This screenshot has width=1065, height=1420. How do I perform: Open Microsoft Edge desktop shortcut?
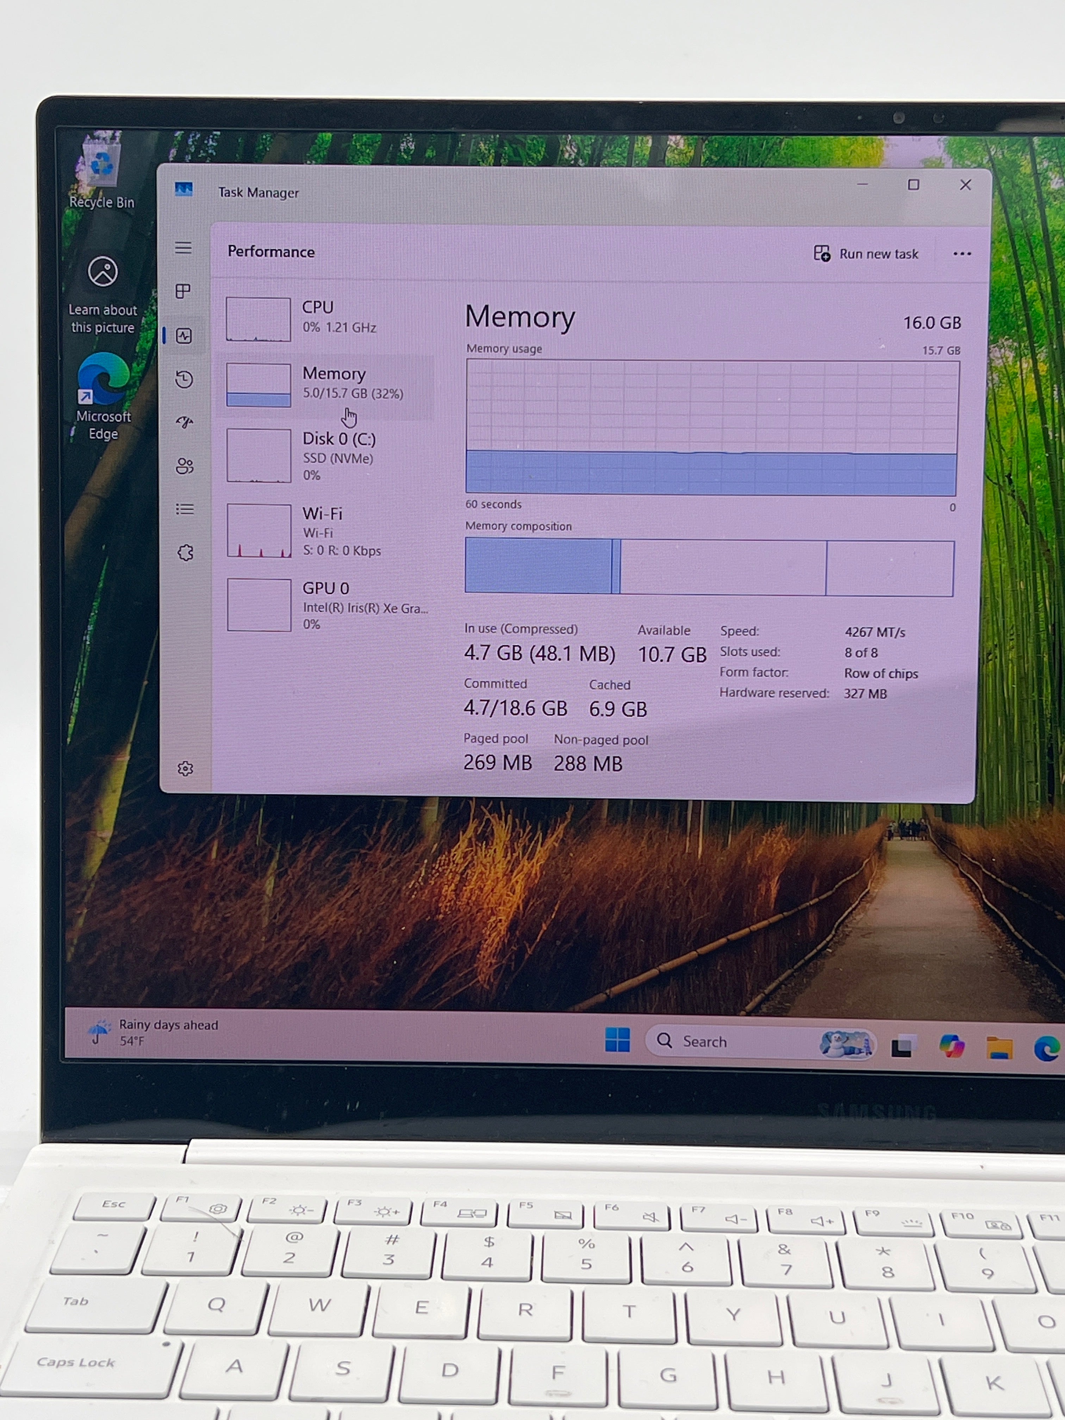pos(103,397)
